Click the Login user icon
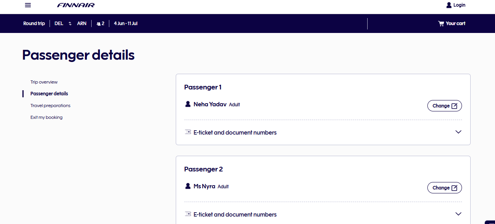495x224 pixels. [x=449, y=5]
